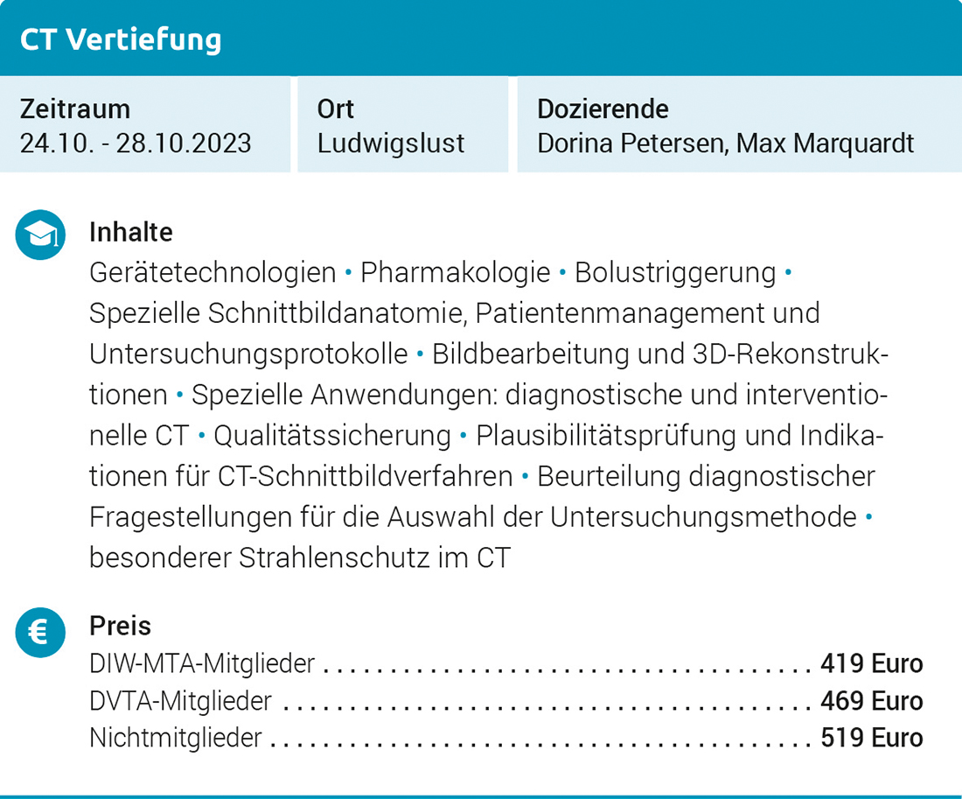Screen dimensions: 962x799
Task: Click the euro icon beside Preis
Action: [x=41, y=631]
